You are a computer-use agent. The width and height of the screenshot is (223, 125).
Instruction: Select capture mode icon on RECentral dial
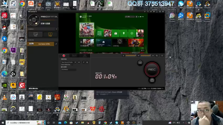point(36,17)
